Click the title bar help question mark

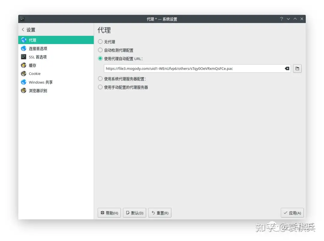coord(281,19)
